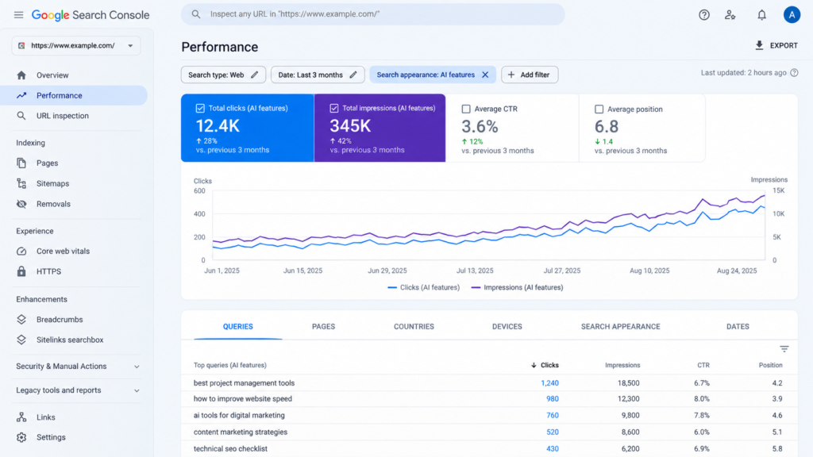813x457 pixels.
Task: Open Date: Last 3 months filter chip
Action: (x=318, y=75)
